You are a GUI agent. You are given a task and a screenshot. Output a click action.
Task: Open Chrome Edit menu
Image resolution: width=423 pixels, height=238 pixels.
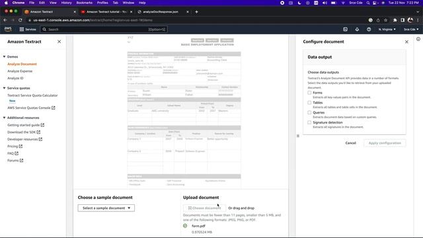[42, 3]
